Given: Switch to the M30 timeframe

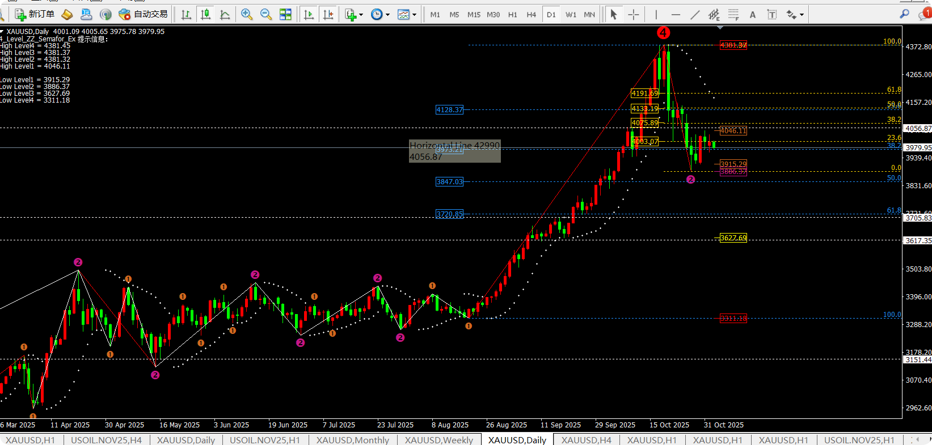Looking at the screenshot, I should (x=494, y=15).
